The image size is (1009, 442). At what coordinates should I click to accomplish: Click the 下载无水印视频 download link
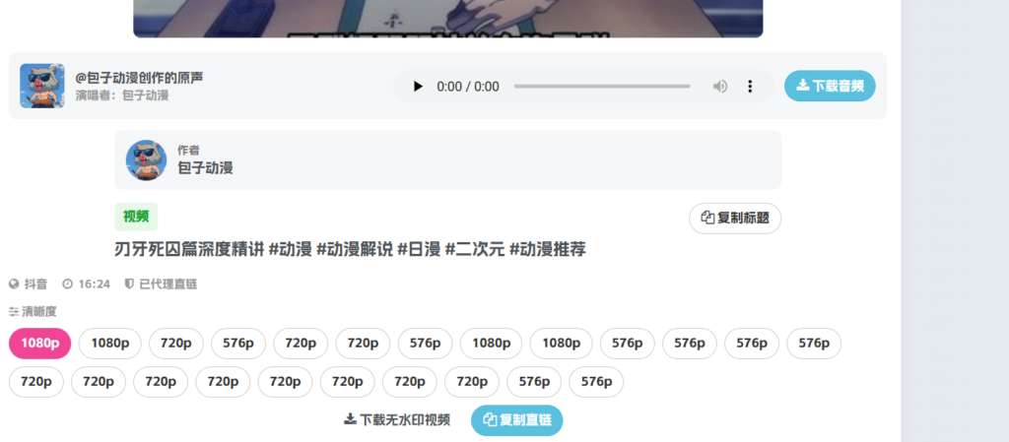[x=397, y=420]
